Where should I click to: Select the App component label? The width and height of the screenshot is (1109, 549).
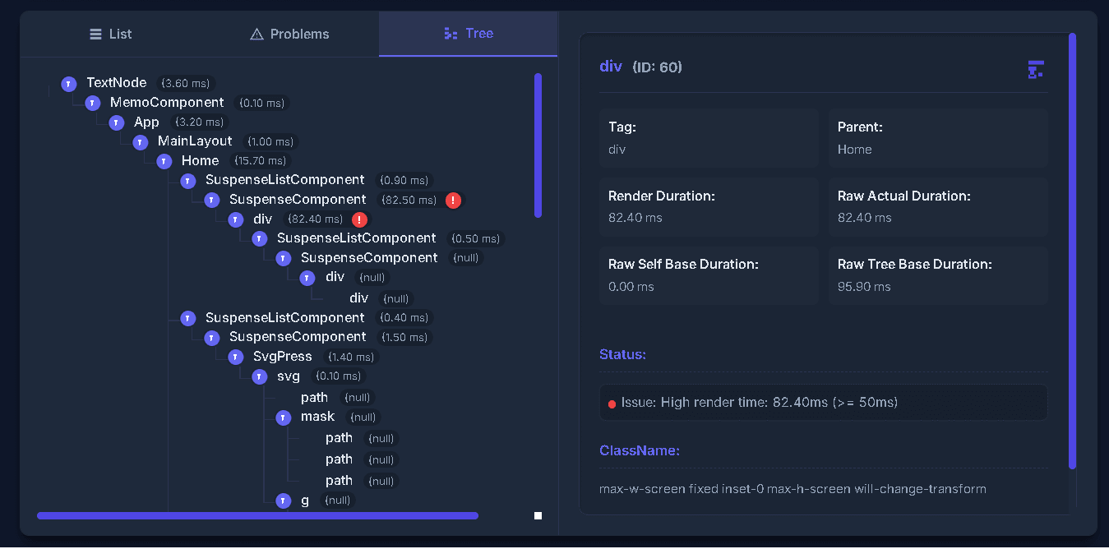147,122
